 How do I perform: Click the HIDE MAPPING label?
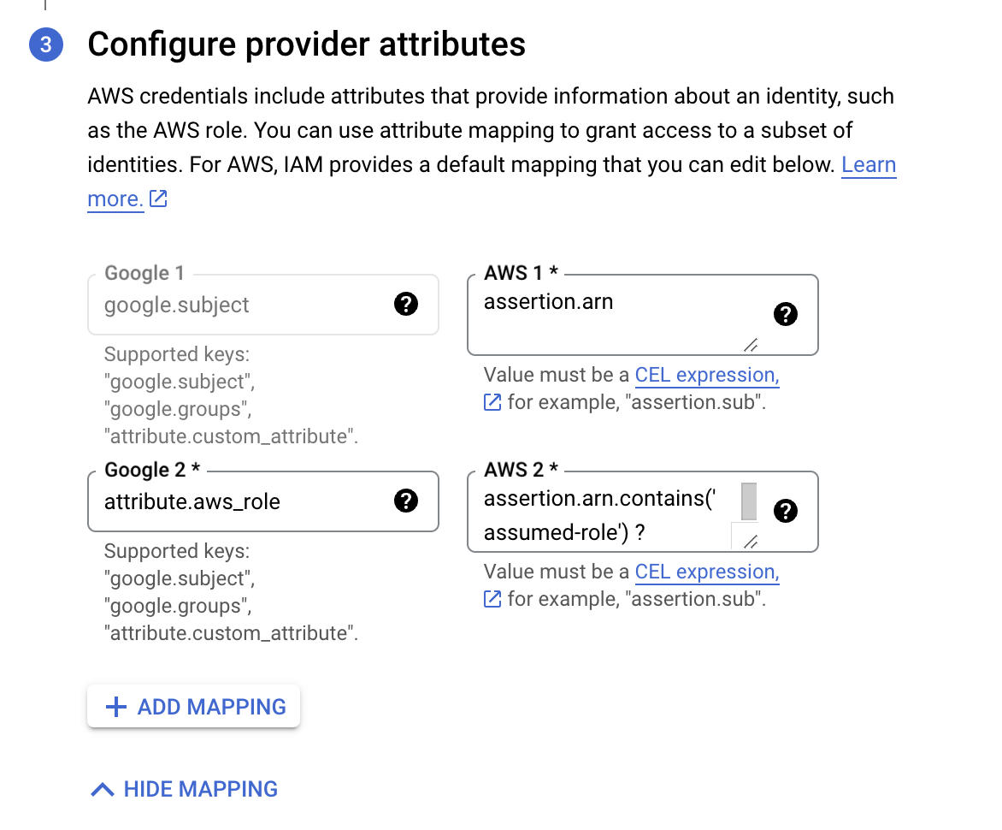[201, 789]
